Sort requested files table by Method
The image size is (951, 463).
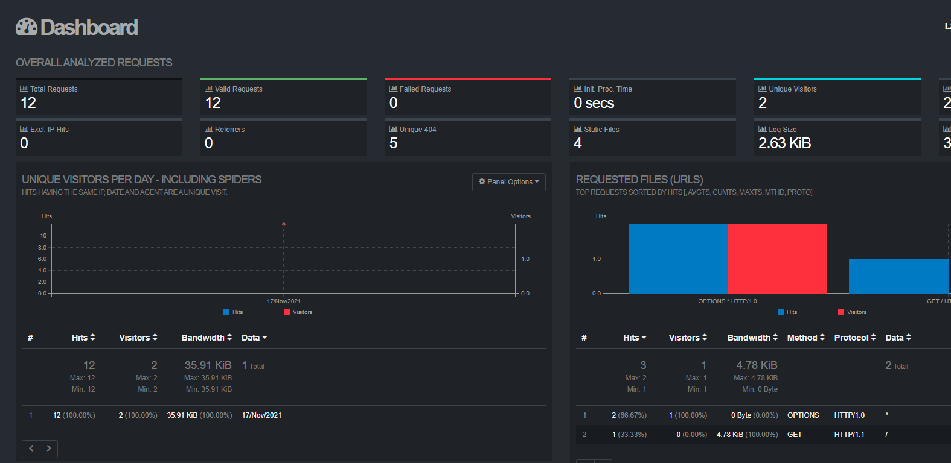(806, 338)
